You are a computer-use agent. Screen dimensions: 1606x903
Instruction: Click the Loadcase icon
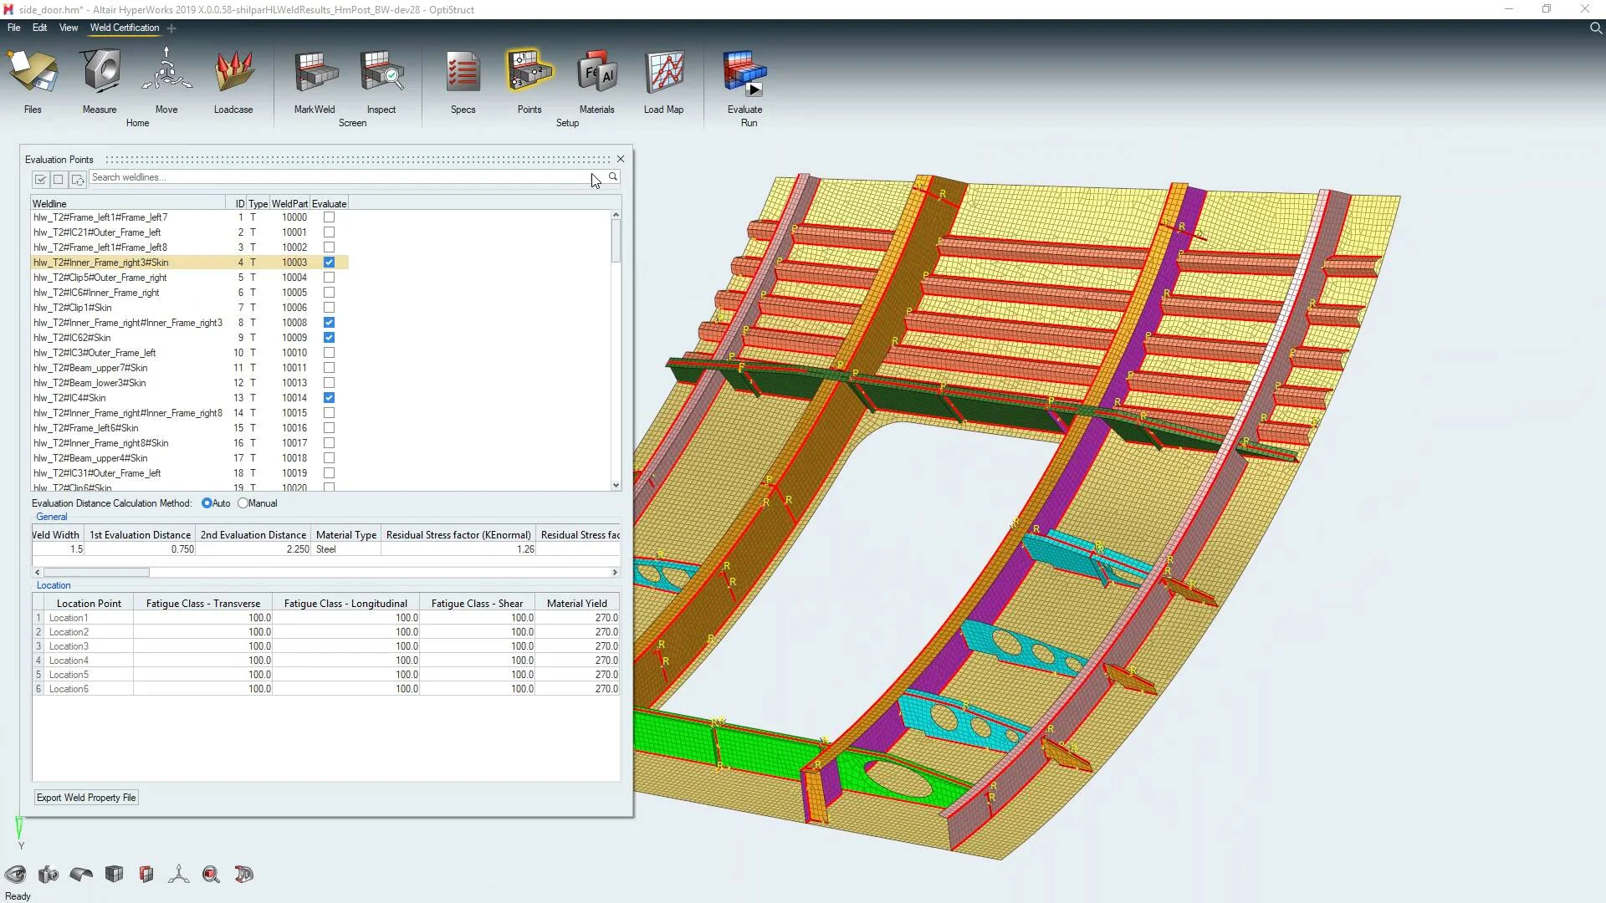(x=233, y=73)
